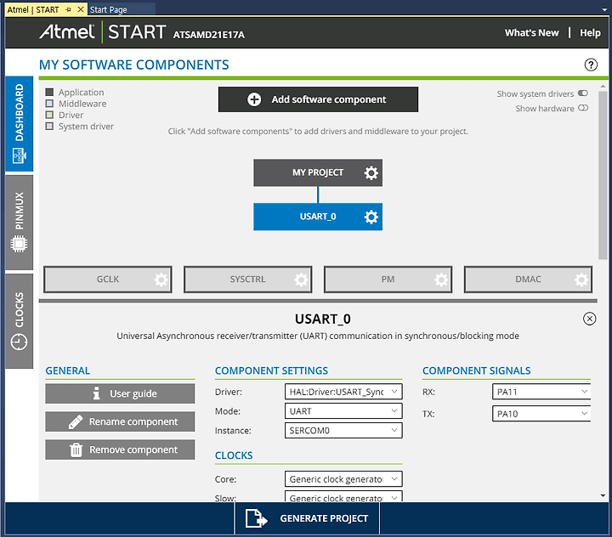Screen dimensions: 612x537
Task: Click the Driver legend box
Action: (49, 115)
